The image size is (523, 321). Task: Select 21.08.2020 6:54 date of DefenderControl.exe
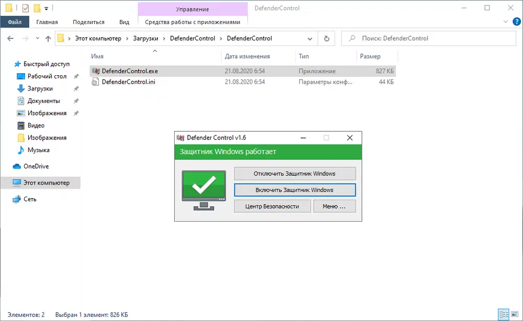[x=245, y=71]
